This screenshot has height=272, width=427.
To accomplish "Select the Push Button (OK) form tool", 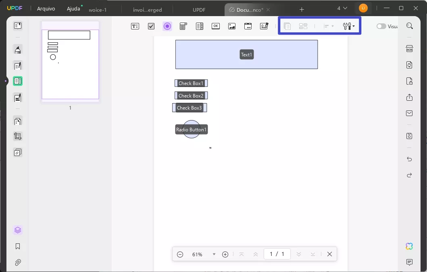I will point(215,26).
